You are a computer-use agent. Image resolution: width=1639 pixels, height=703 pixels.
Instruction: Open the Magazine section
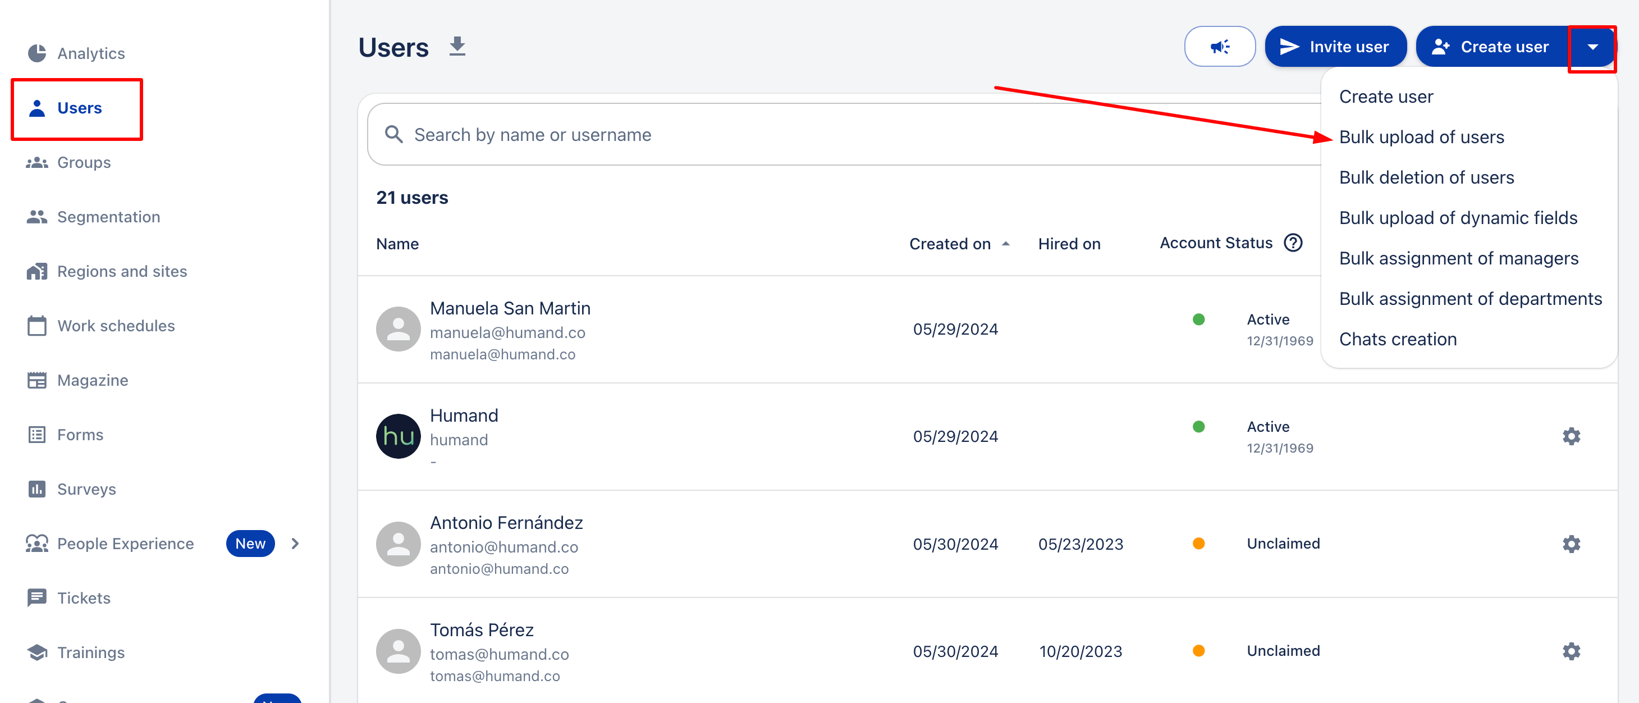click(x=92, y=380)
